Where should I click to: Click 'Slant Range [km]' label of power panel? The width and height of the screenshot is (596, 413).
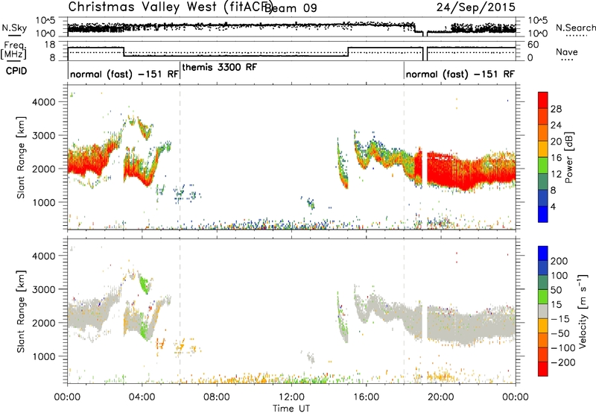coord(21,157)
